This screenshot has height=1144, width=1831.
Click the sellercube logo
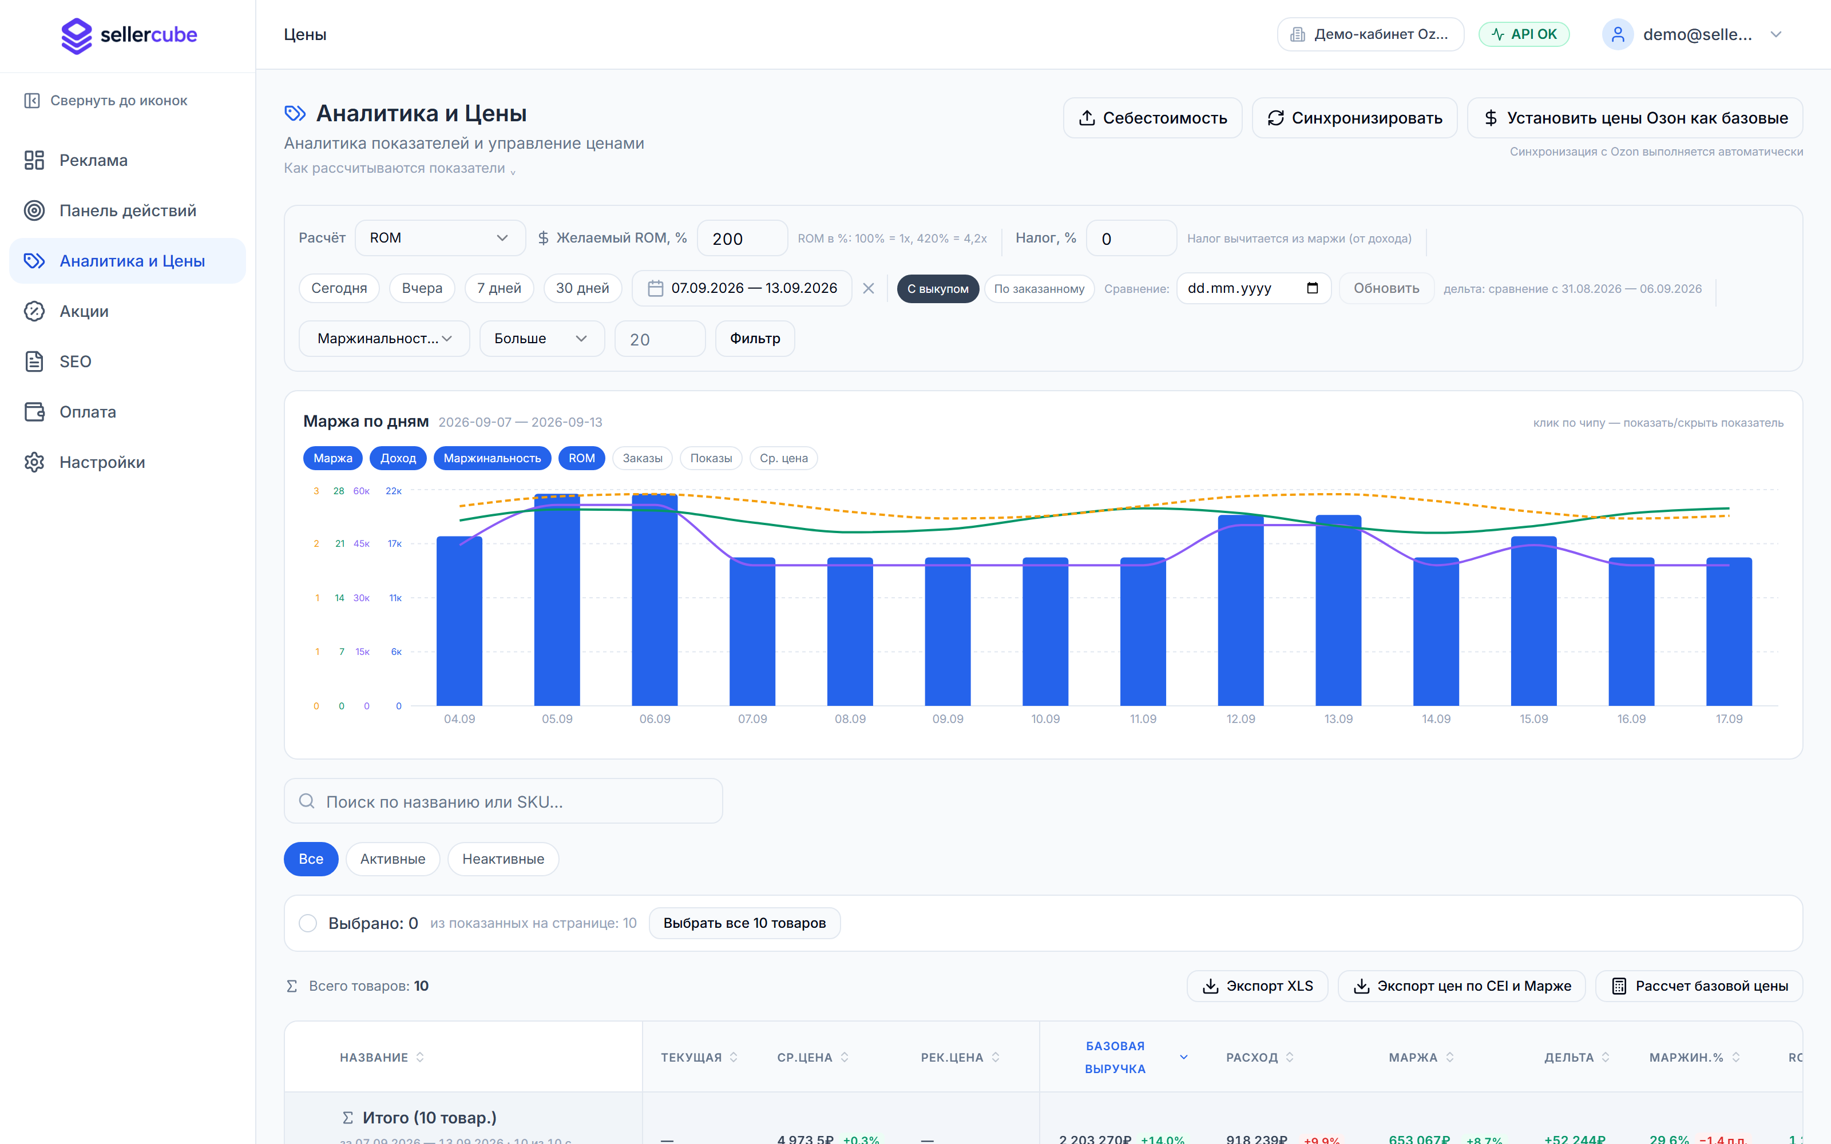click(129, 35)
